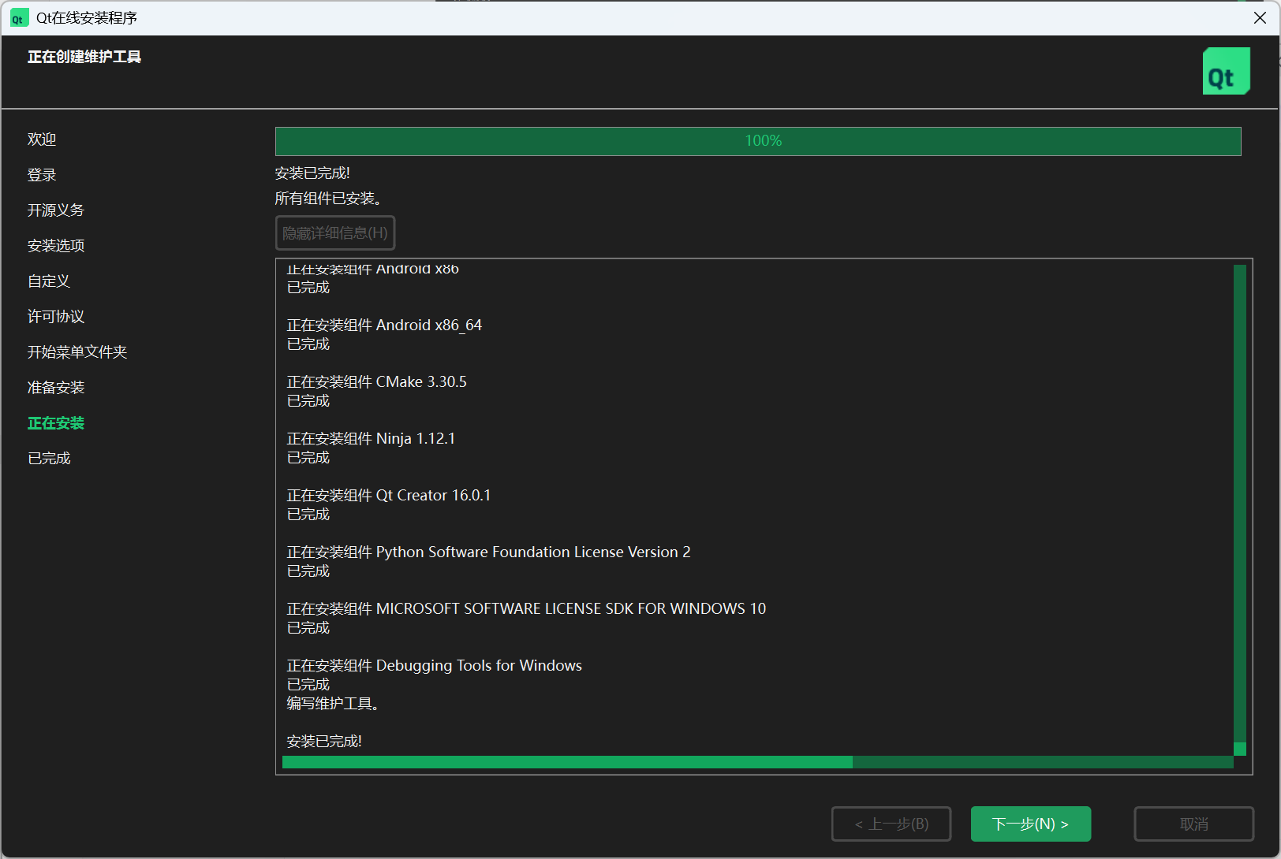Click the Qt icon in the title bar

18,18
